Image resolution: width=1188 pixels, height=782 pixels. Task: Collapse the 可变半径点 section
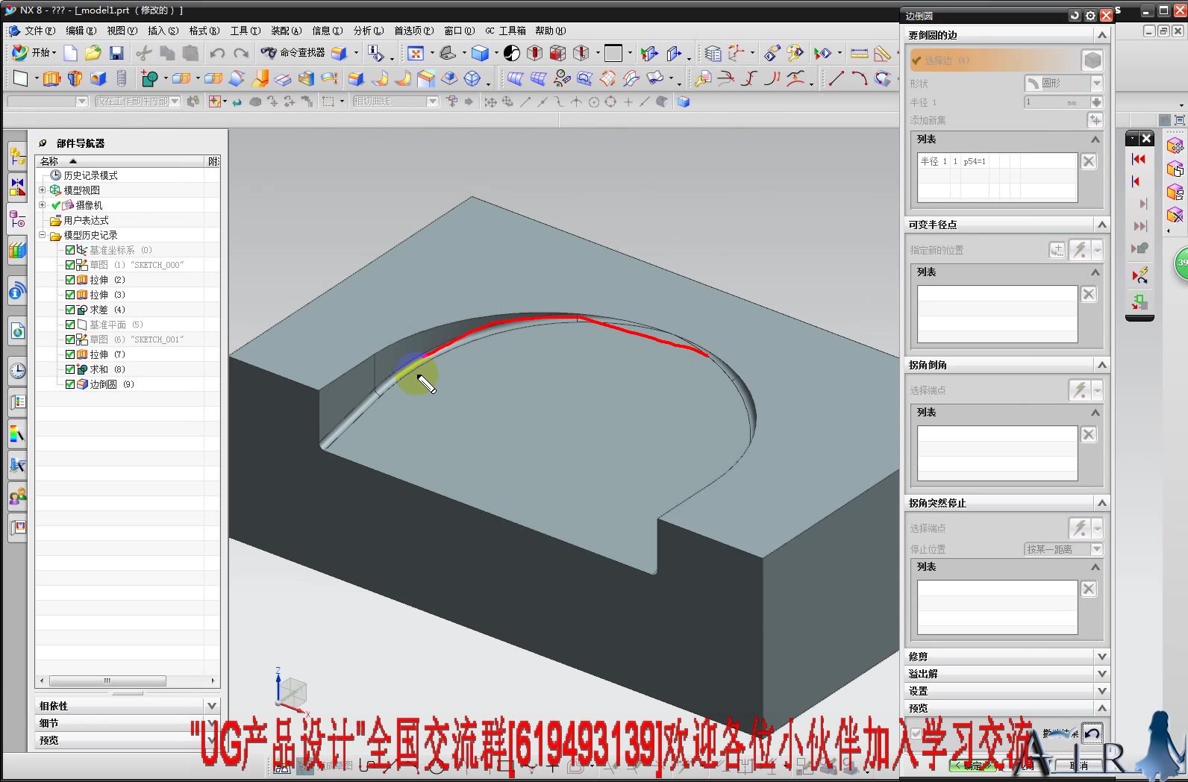[1101, 225]
